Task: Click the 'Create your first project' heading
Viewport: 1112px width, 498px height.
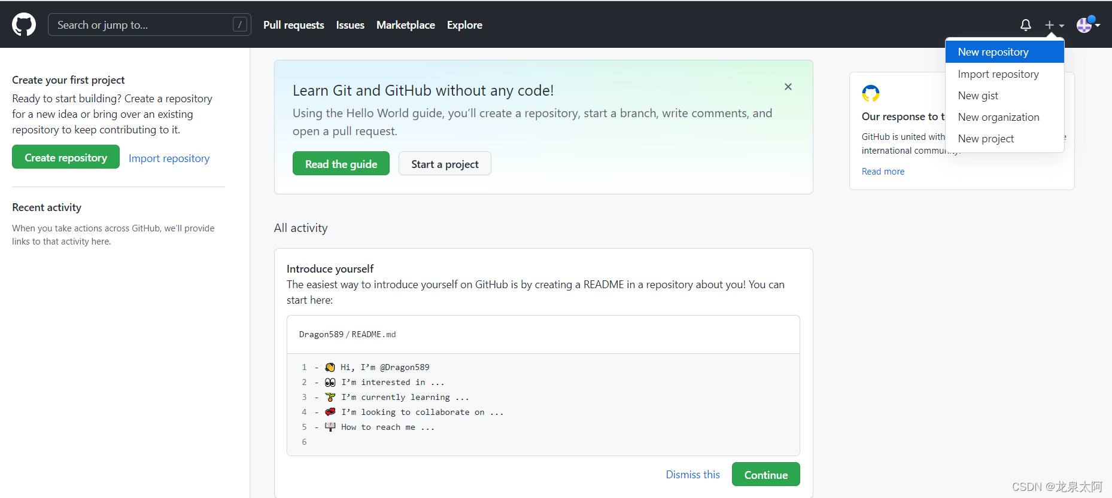Action: 68,80
